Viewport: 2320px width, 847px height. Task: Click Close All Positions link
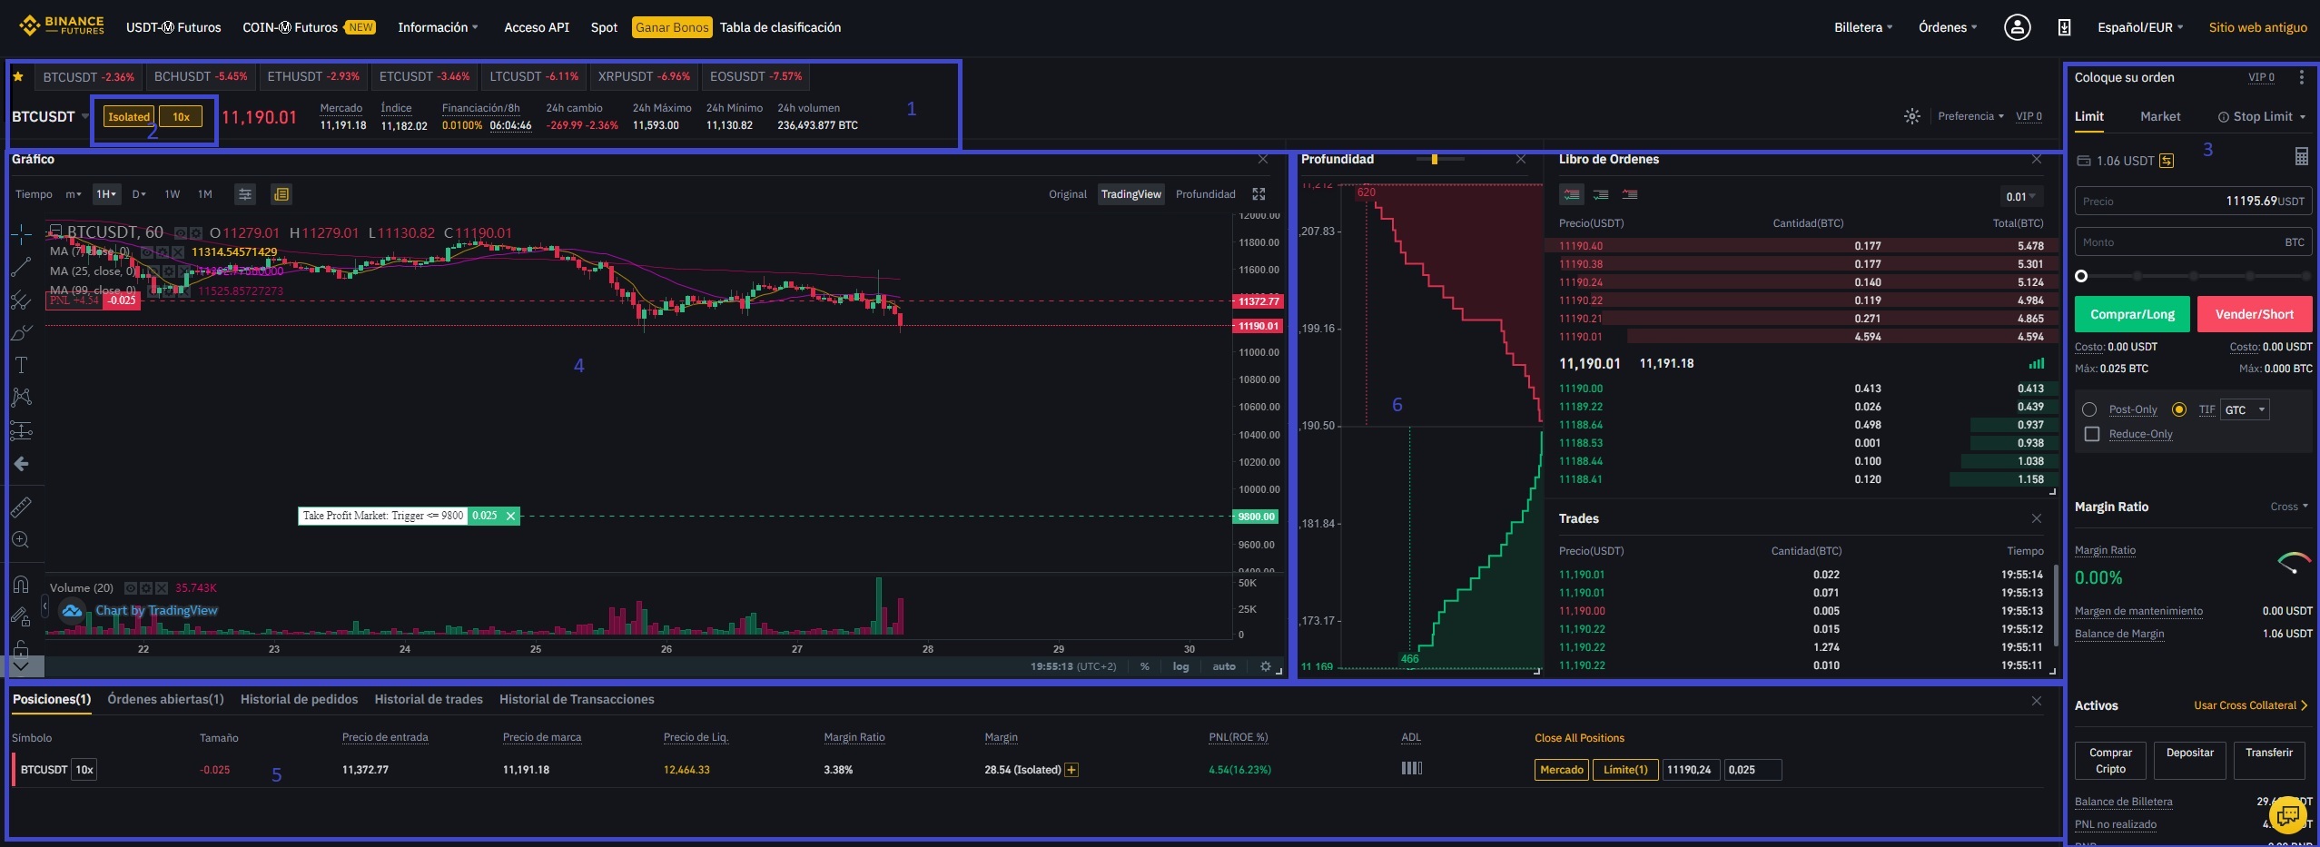(x=1579, y=738)
